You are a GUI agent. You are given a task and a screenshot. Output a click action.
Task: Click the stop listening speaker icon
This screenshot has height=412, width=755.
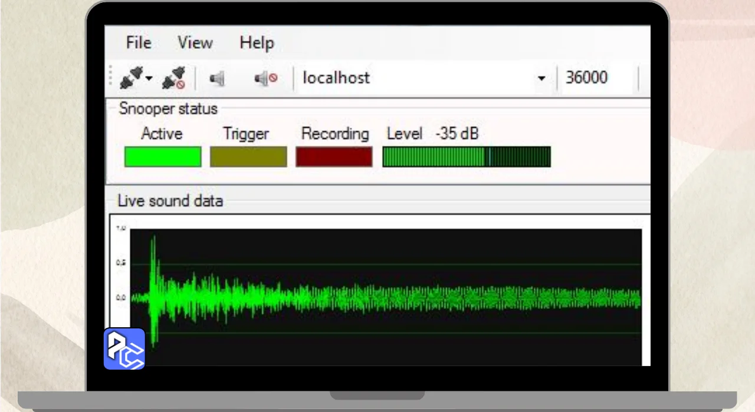(265, 78)
